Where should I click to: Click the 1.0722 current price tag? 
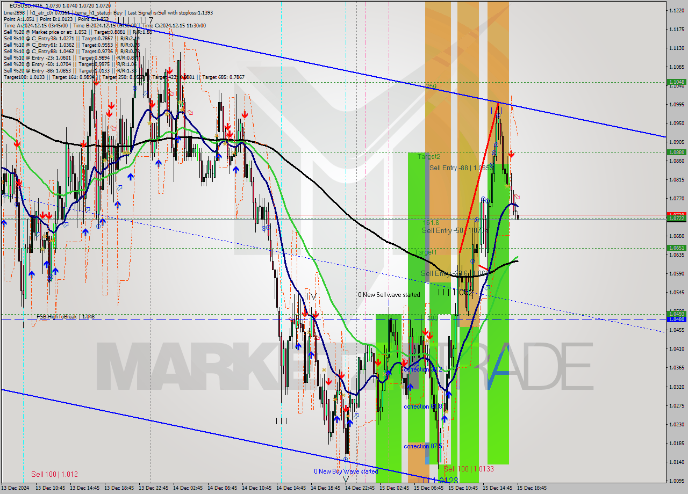coord(676,219)
